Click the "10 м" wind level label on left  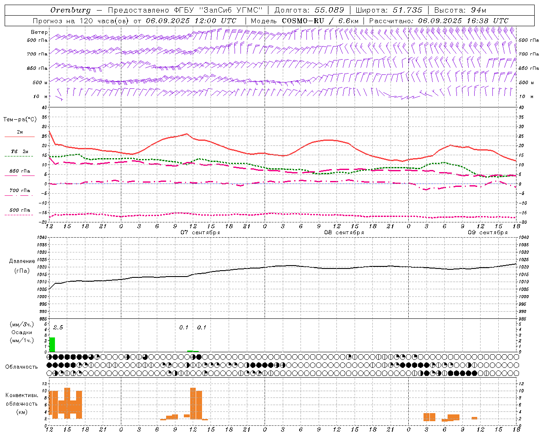click(40, 96)
